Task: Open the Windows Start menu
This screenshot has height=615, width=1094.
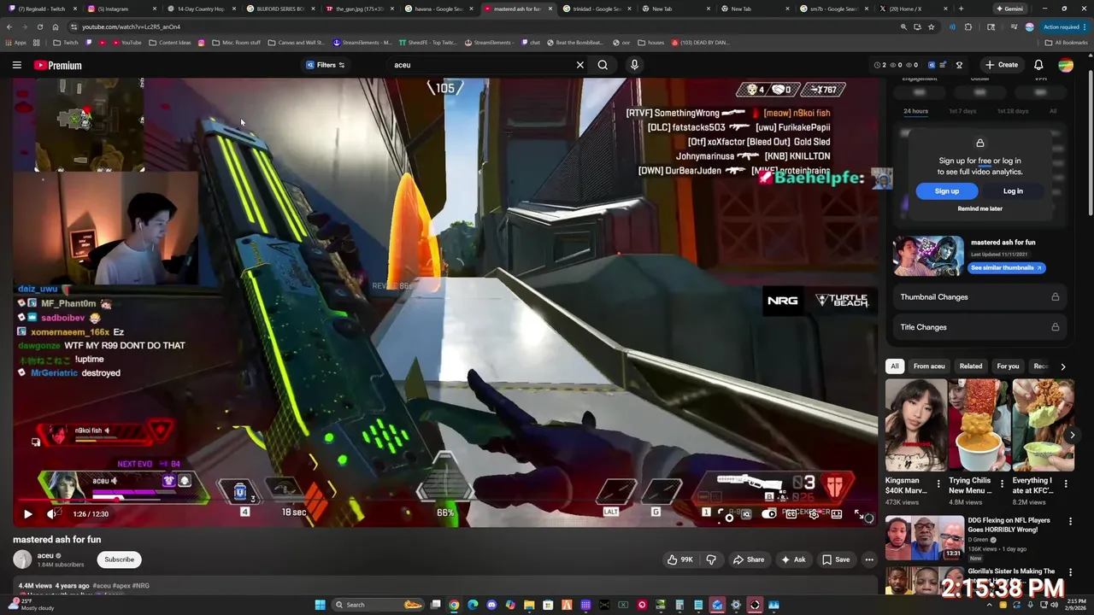Action: 321,605
